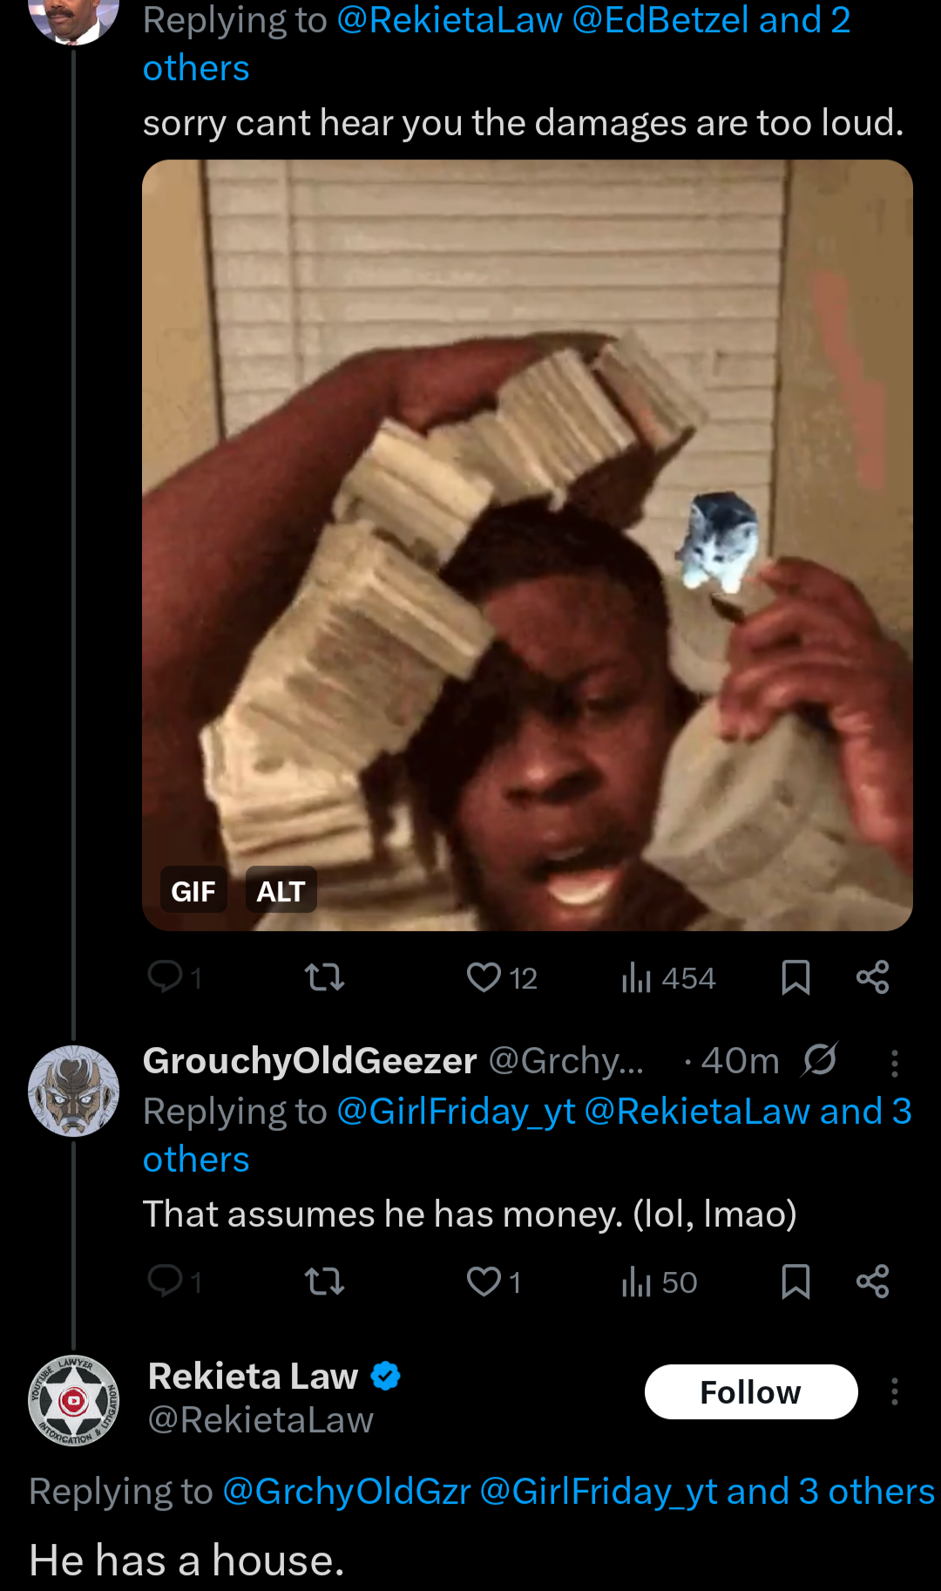Repost GrouchyOldGeezer's tweet
Image resolution: width=941 pixels, height=1591 pixels.
click(x=325, y=1282)
